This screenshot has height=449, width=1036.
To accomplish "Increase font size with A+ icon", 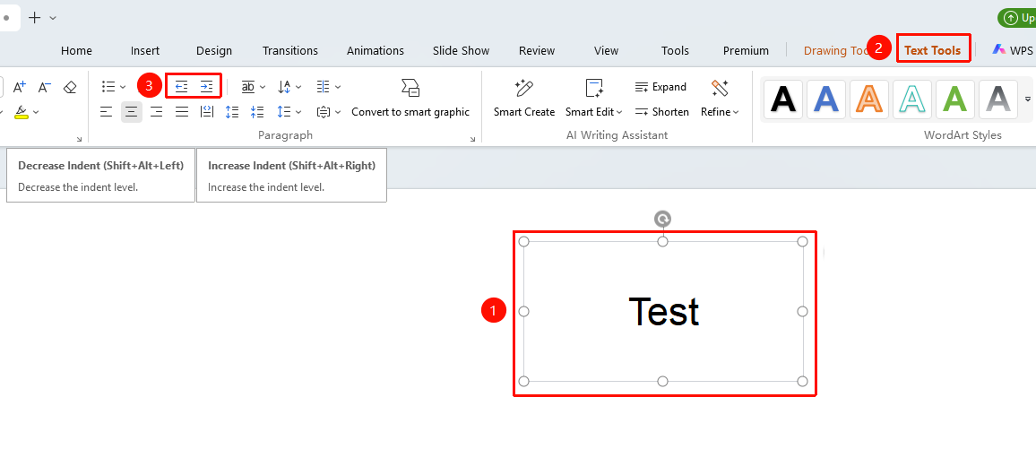I will (19, 87).
